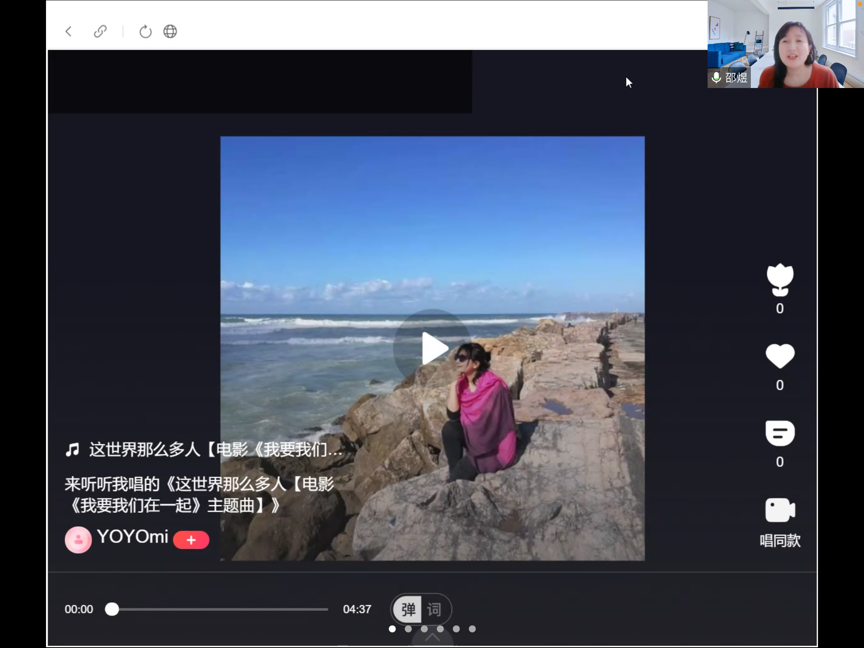The height and width of the screenshot is (648, 864).
Task: Click the back arrow icon
Action: (x=68, y=31)
